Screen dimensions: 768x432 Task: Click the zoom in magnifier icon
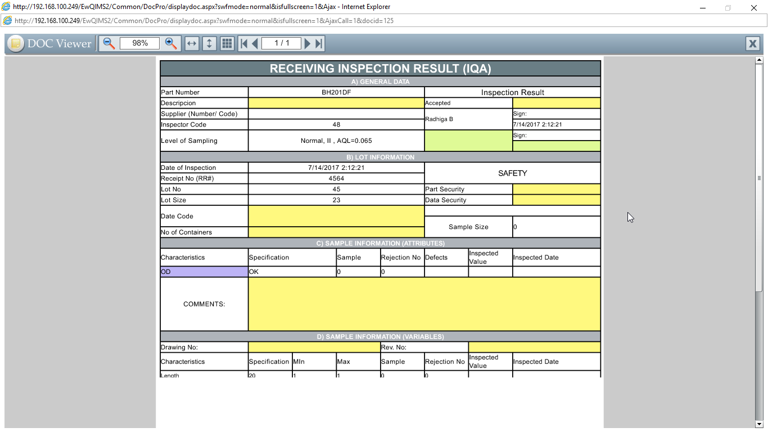pyautogui.click(x=171, y=43)
